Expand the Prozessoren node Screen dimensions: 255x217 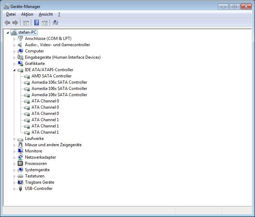[x=14, y=164]
